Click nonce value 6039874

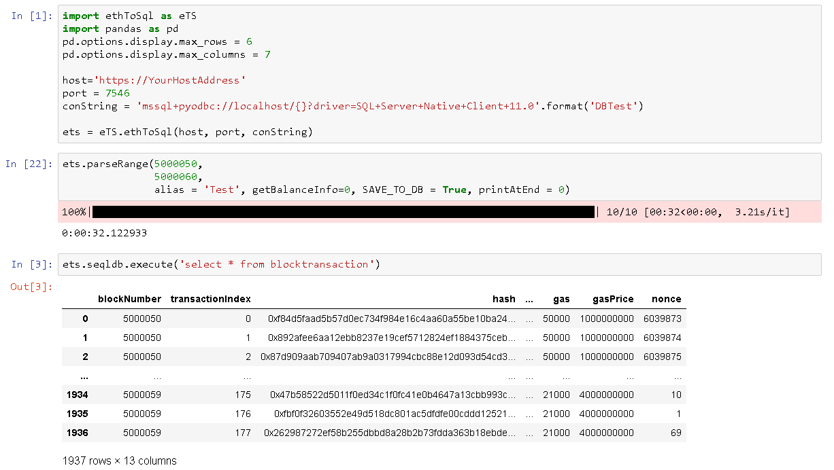pyautogui.click(x=663, y=338)
